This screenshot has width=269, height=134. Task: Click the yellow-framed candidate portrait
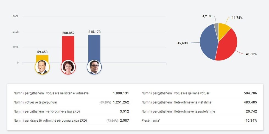click(42, 67)
